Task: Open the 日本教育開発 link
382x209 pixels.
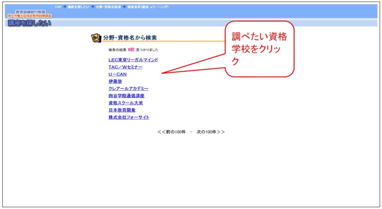Action: click(122, 110)
